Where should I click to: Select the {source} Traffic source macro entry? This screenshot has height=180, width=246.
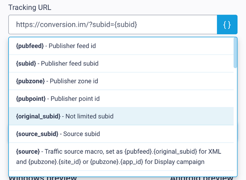121,157
